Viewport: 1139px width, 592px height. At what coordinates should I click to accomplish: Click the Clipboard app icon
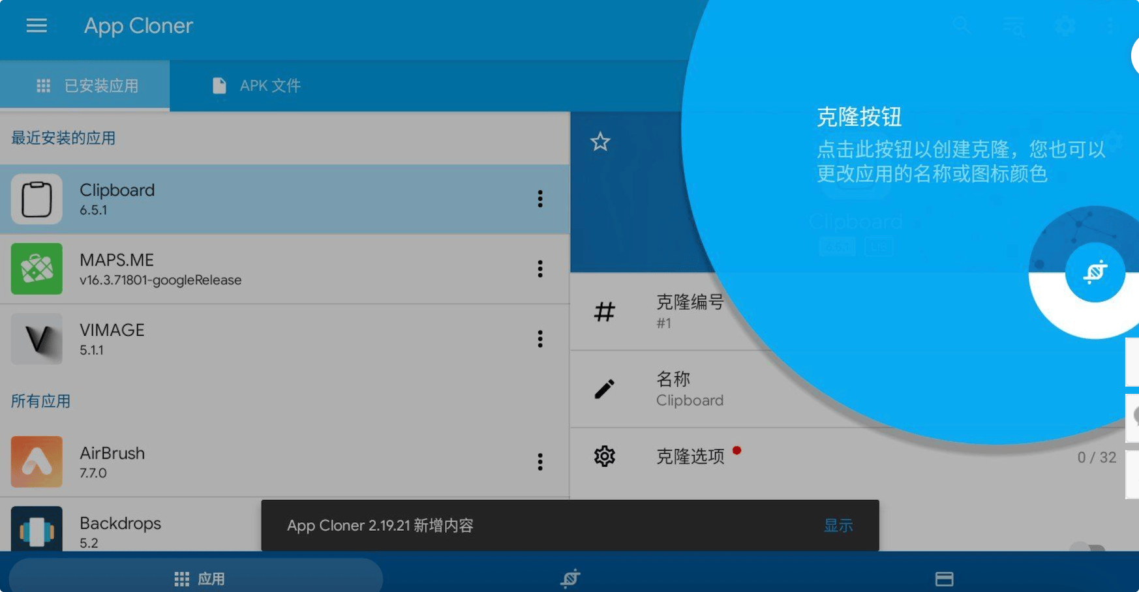tap(37, 199)
